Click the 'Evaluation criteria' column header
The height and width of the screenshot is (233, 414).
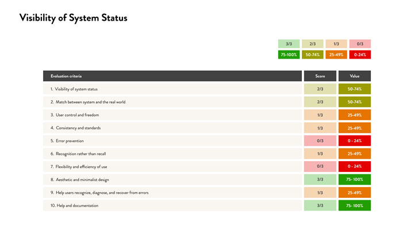pyautogui.click(x=66, y=76)
